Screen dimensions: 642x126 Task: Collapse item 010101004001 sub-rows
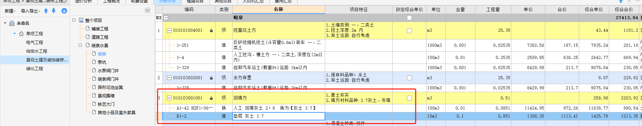(x=169, y=31)
